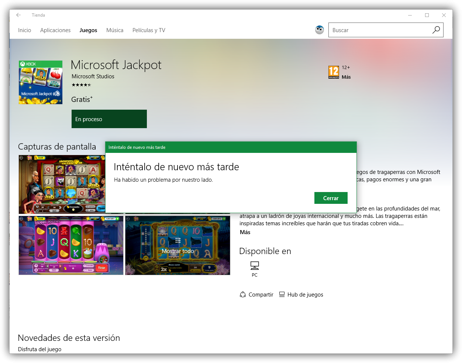The height and width of the screenshot is (363, 462).
Task: Click the 12+ age label
Action: (346, 68)
